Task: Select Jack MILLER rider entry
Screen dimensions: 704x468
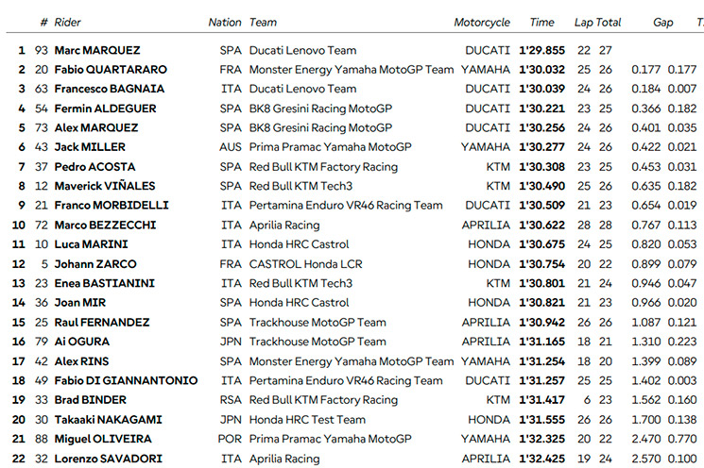Action: (x=90, y=147)
